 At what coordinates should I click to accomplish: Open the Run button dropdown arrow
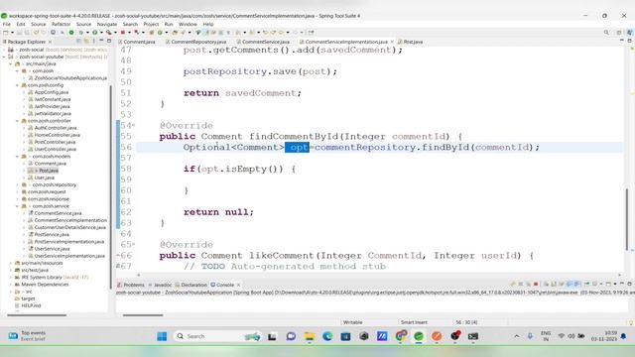click(101, 33)
